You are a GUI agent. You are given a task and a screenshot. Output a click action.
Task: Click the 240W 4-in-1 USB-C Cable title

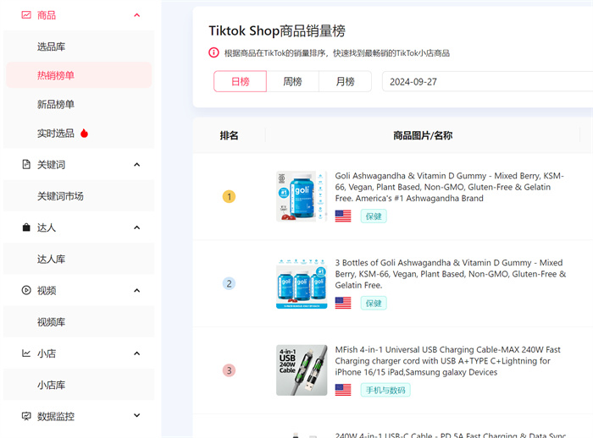click(x=451, y=435)
